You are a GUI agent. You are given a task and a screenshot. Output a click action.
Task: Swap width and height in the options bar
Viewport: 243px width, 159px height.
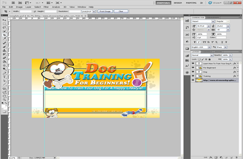click(35, 11)
